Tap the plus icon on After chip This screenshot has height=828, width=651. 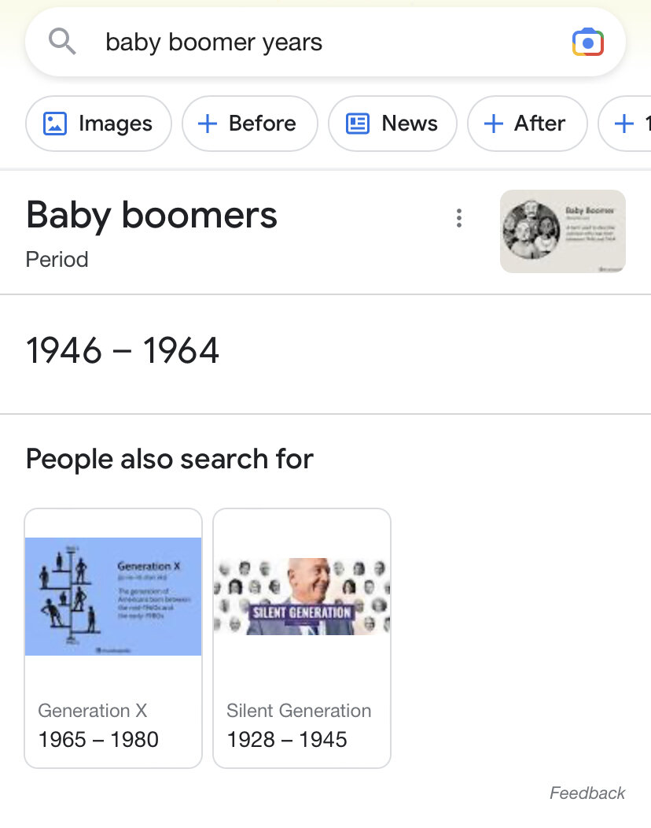(493, 124)
